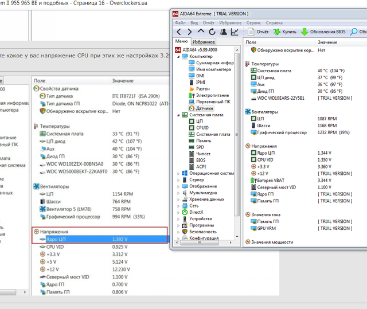Expand the Мультимедиа tree node
Screen dimensions: 367x309
pos(178,193)
